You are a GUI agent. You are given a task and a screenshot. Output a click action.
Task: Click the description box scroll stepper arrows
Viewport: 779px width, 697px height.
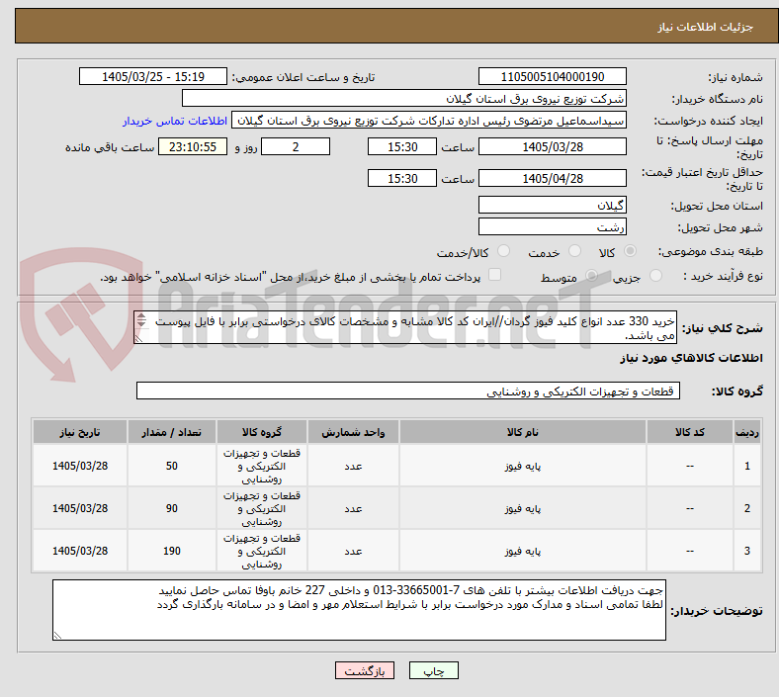pos(141,320)
